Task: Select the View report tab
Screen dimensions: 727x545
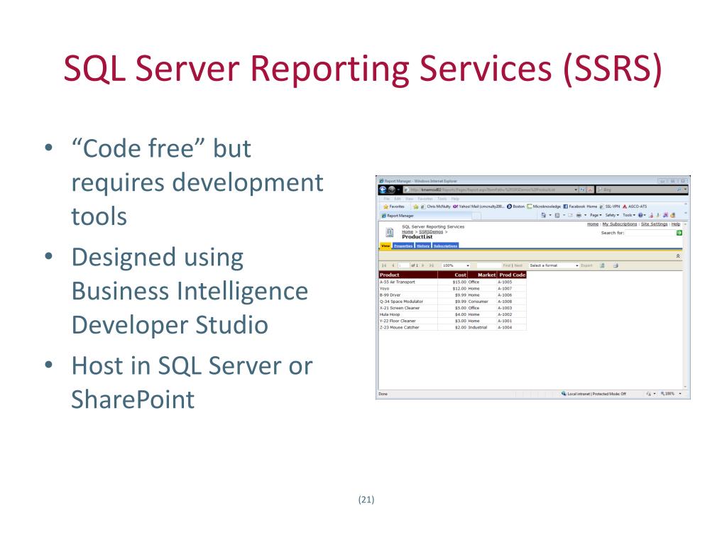Action: 386,246
